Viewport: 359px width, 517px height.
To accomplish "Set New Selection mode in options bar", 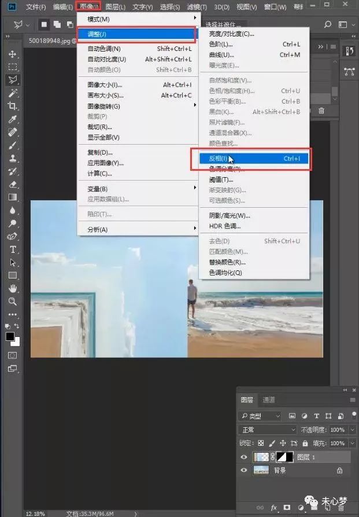I will 44,24.
